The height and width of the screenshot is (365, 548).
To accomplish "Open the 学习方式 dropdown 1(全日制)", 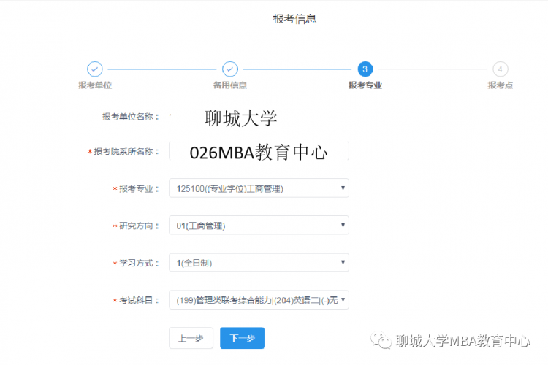I will tap(259, 262).
